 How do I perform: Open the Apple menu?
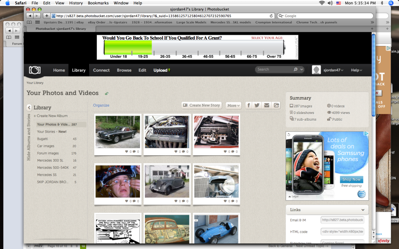[7, 3]
